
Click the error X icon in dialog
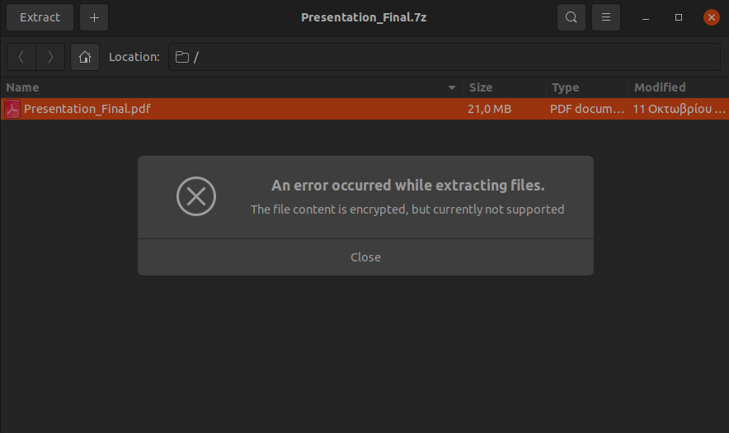pyautogui.click(x=196, y=196)
